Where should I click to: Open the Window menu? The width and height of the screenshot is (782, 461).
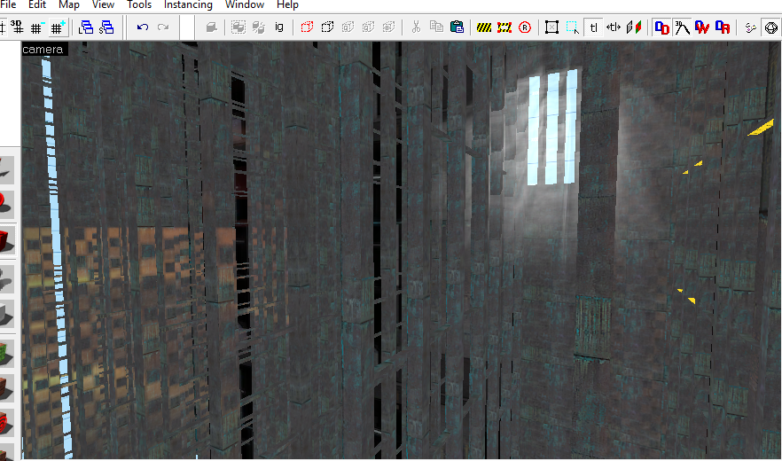245,5
